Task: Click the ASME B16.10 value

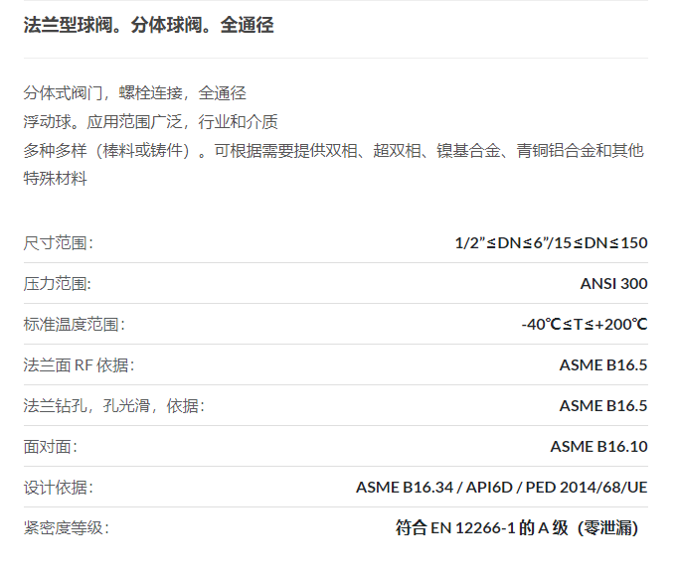Action: [x=598, y=446]
